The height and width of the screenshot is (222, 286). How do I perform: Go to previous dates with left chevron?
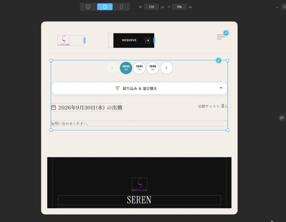(112, 68)
